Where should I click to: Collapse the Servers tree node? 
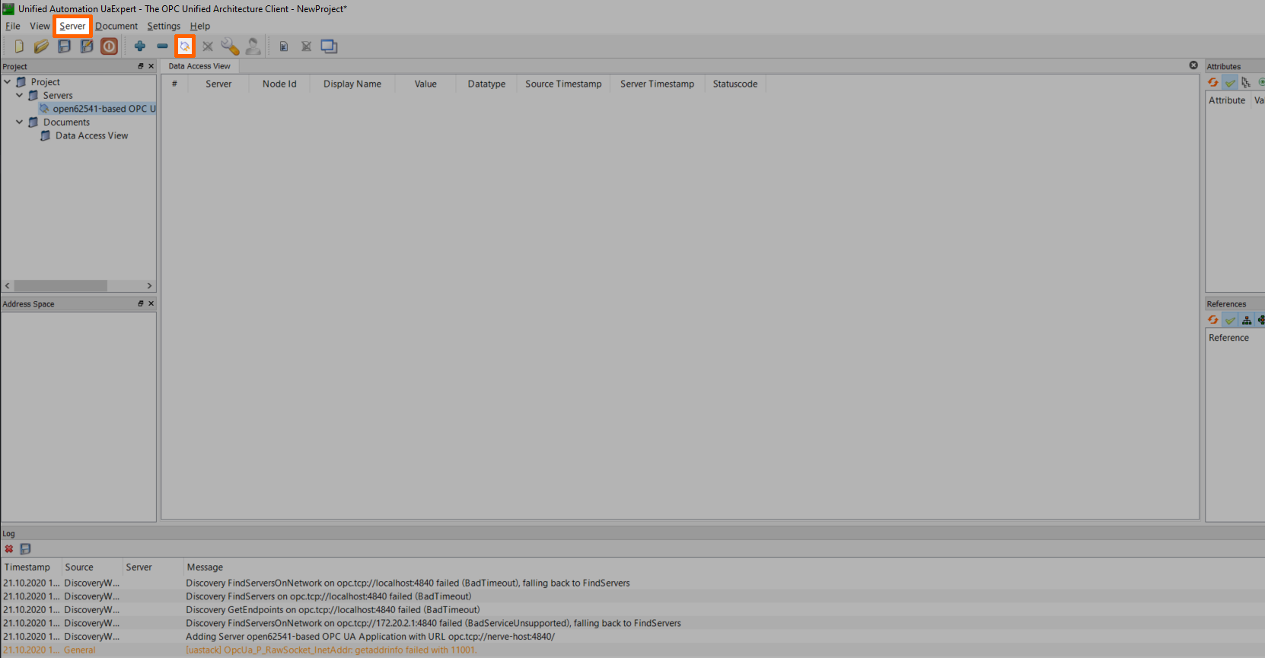click(x=20, y=95)
